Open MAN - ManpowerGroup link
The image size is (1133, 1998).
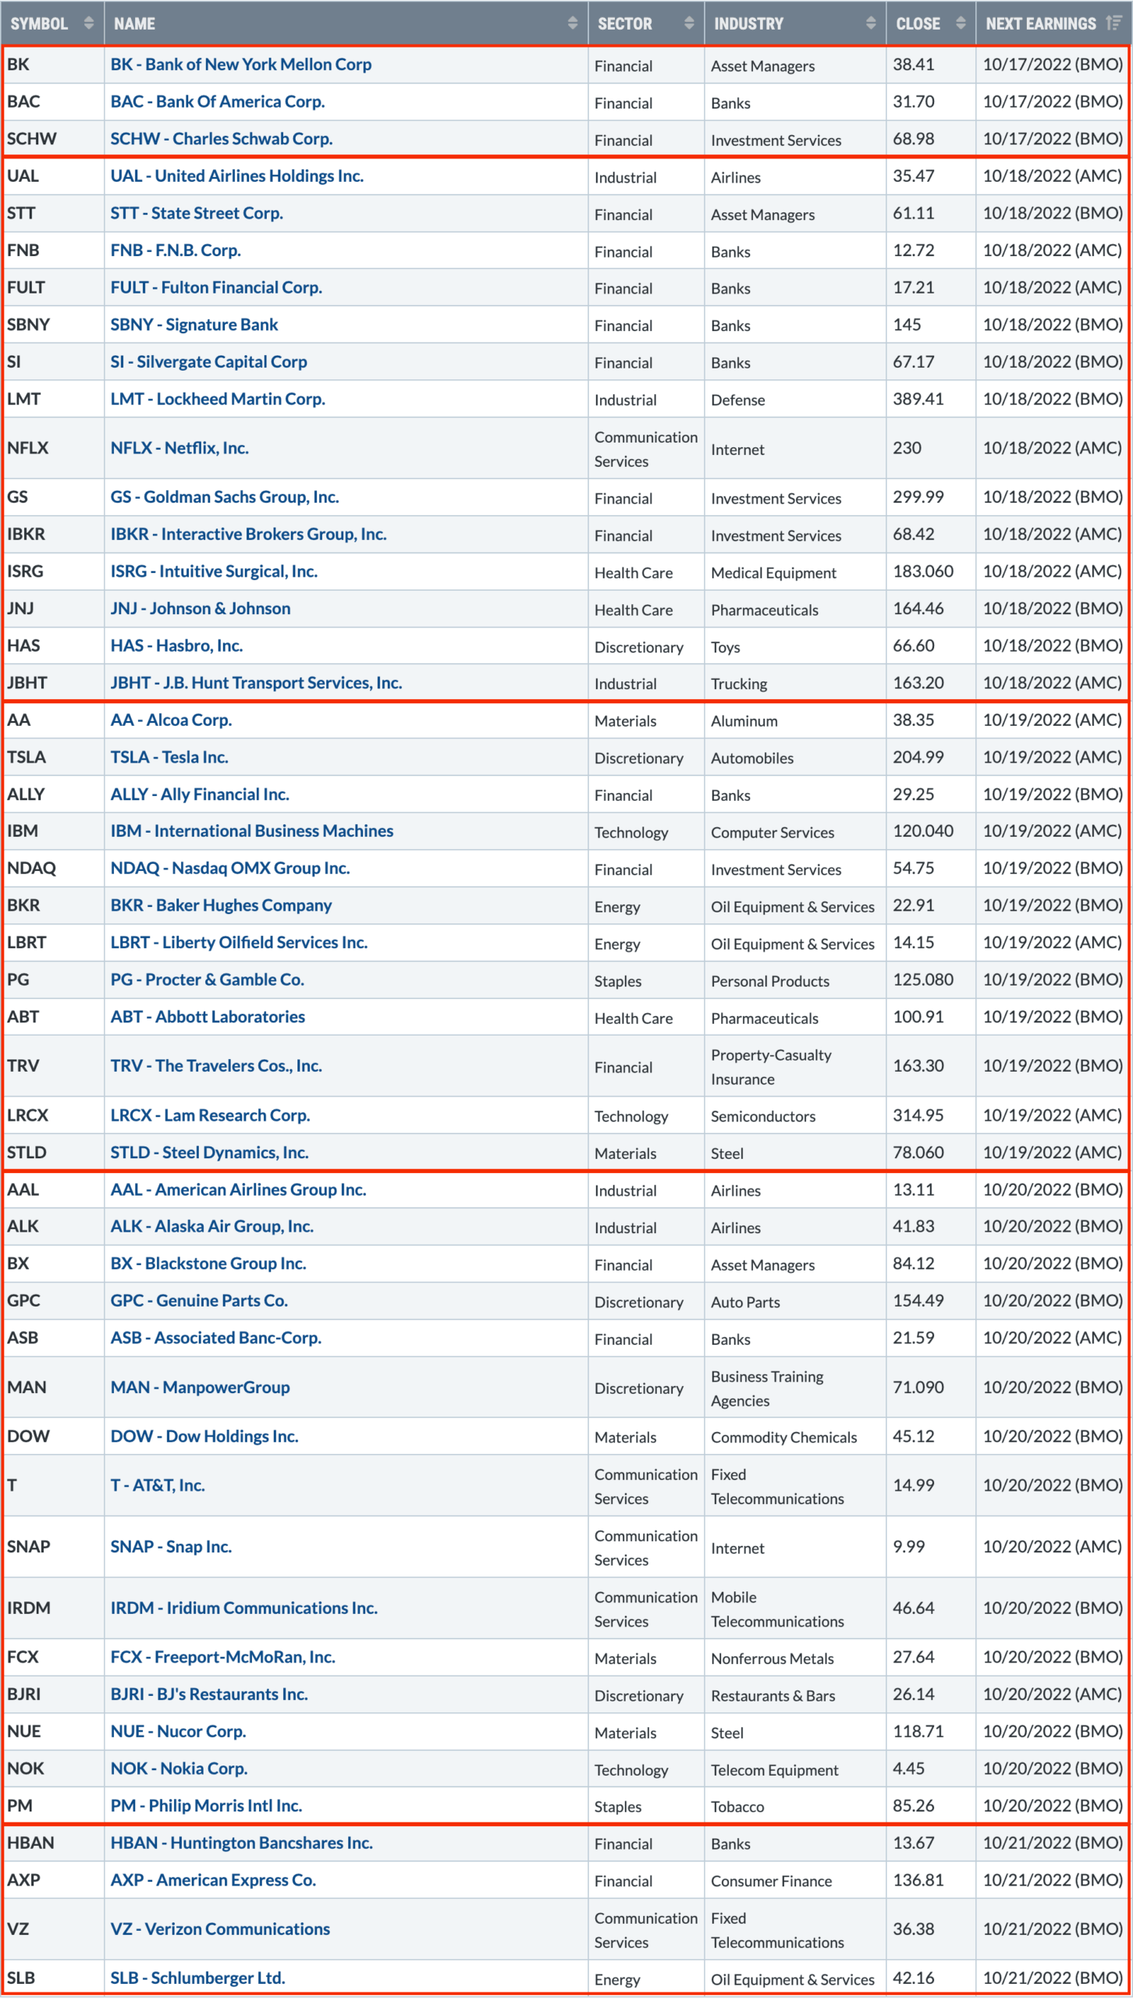201,1388
